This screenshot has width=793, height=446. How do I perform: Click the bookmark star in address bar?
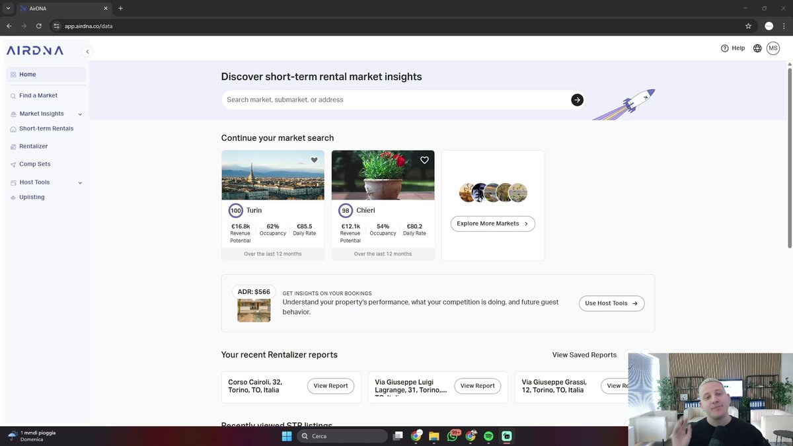tap(748, 26)
